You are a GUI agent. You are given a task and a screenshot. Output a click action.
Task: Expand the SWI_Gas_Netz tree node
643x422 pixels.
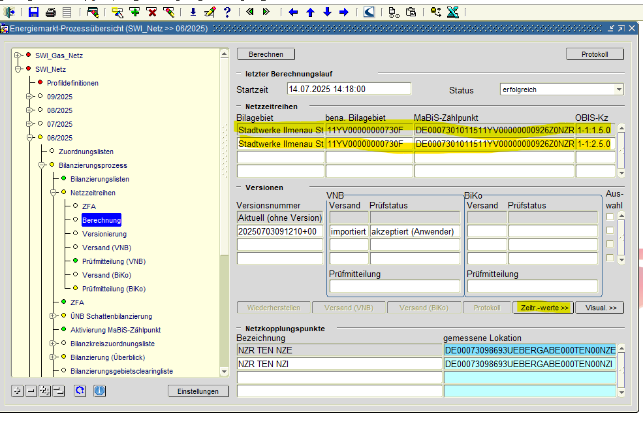(18, 56)
